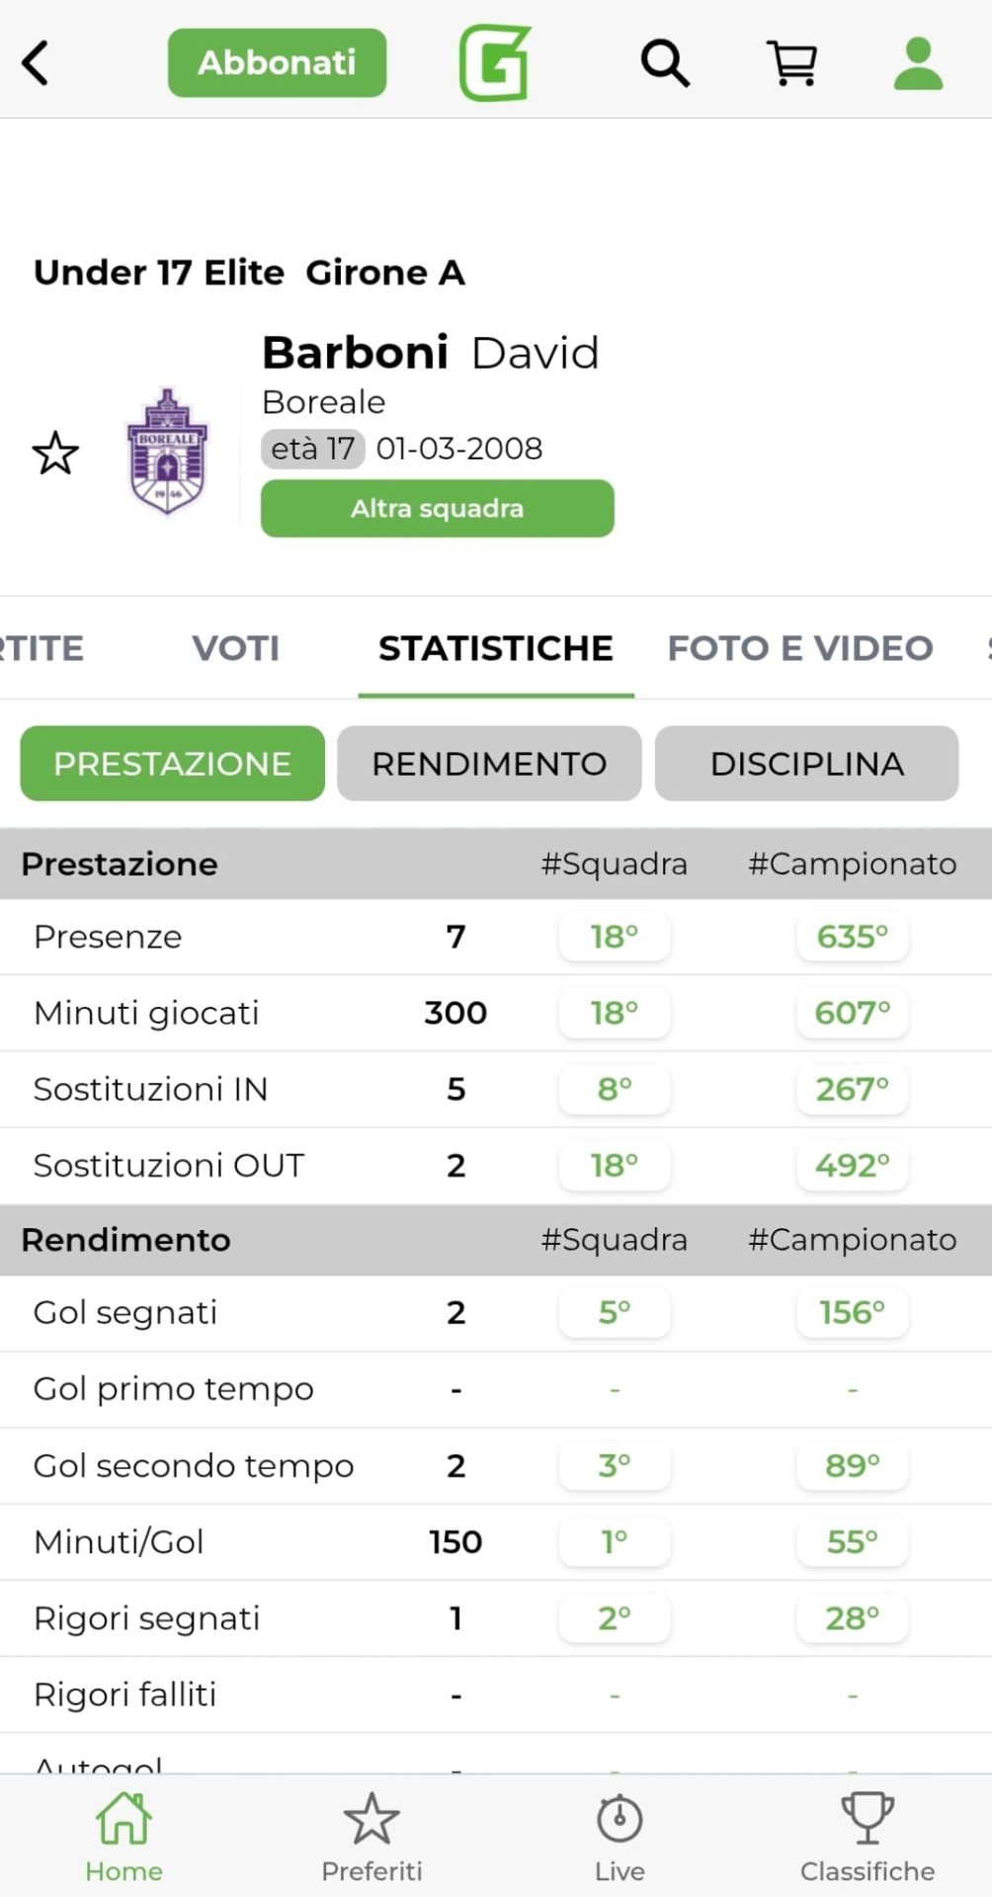
Task: Switch to the VOTI tab
Action: (235, 648)
